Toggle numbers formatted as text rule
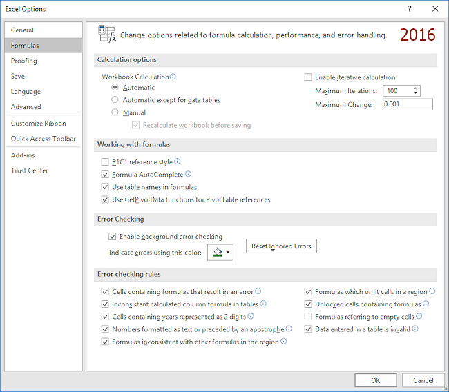The height and width of the screenshot is (392, 449). pyautogui.click(x=105, y=329)
